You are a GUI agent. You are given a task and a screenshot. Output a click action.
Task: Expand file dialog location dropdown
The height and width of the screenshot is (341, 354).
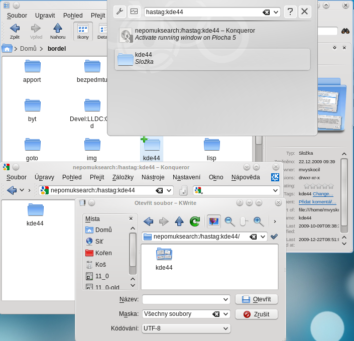point(263,237)
